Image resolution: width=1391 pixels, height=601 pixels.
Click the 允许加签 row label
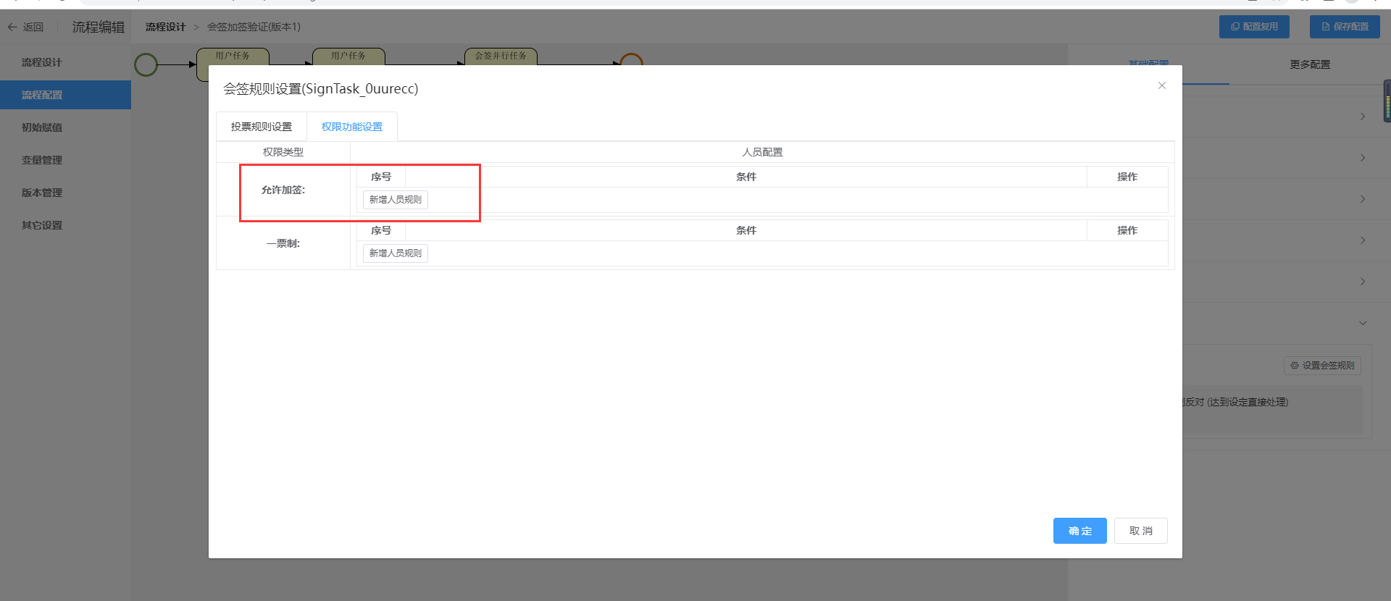tap(283, 190)
